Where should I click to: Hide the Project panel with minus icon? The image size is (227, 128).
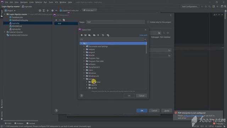(x=56, y=11)
